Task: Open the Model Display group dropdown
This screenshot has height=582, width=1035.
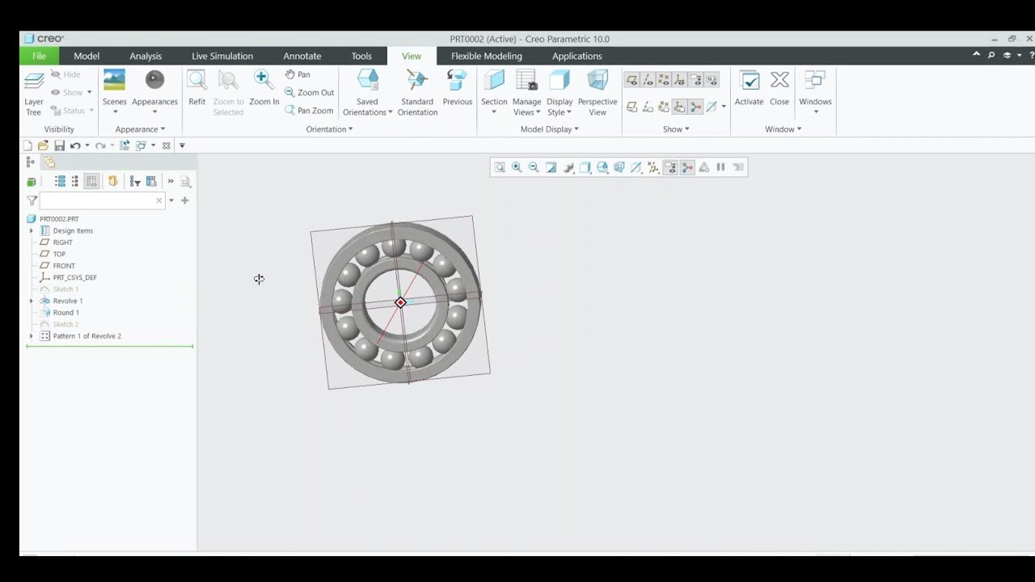Action: (549, 129)
